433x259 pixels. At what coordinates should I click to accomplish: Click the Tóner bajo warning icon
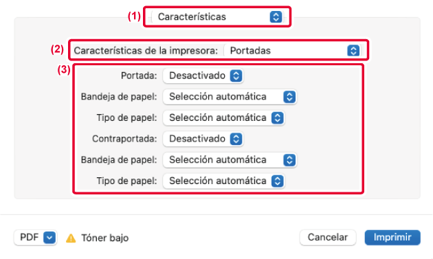[71, 238]
